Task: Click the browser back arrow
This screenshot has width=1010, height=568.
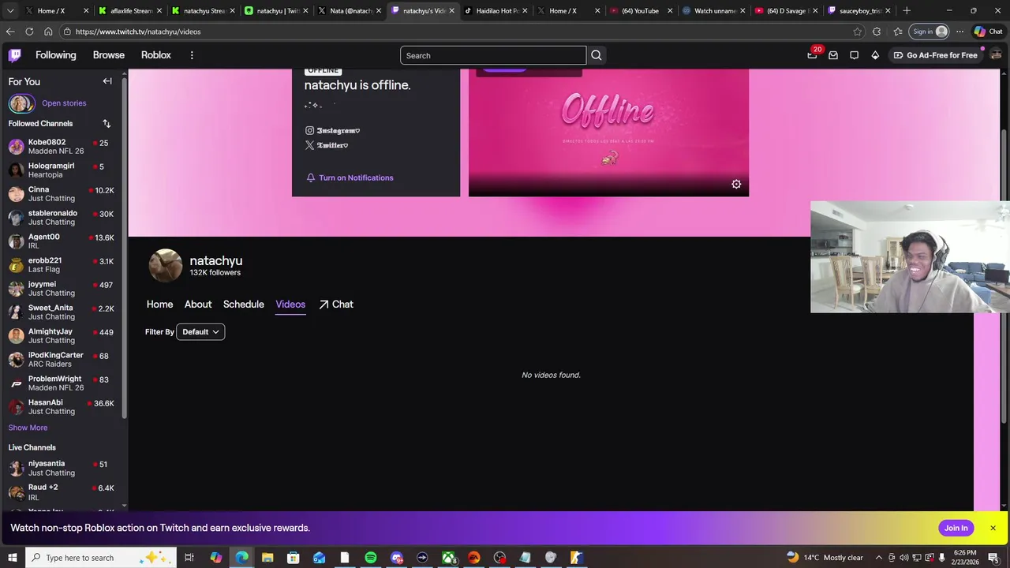Action: pyautogui.click(x=10, y=32)
